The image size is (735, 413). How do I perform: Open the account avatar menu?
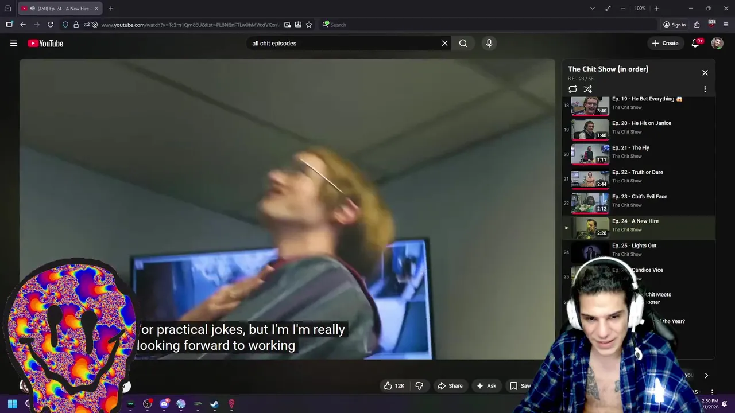717,43
